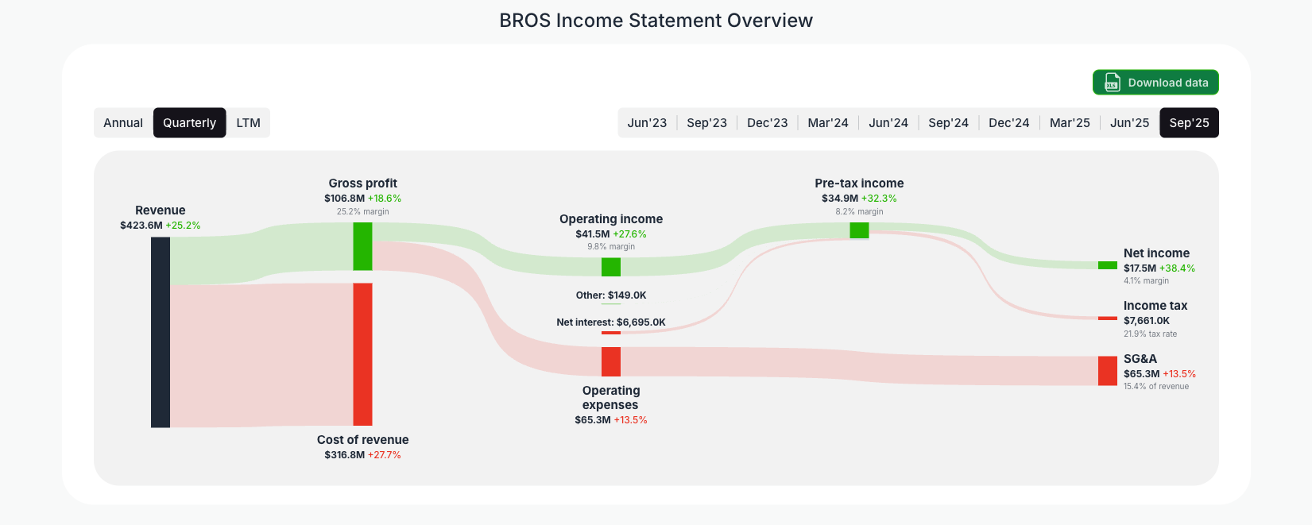Click the Net income label

(x=1155, y=253)
